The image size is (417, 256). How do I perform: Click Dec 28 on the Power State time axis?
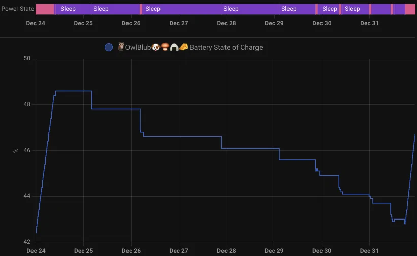227,23
